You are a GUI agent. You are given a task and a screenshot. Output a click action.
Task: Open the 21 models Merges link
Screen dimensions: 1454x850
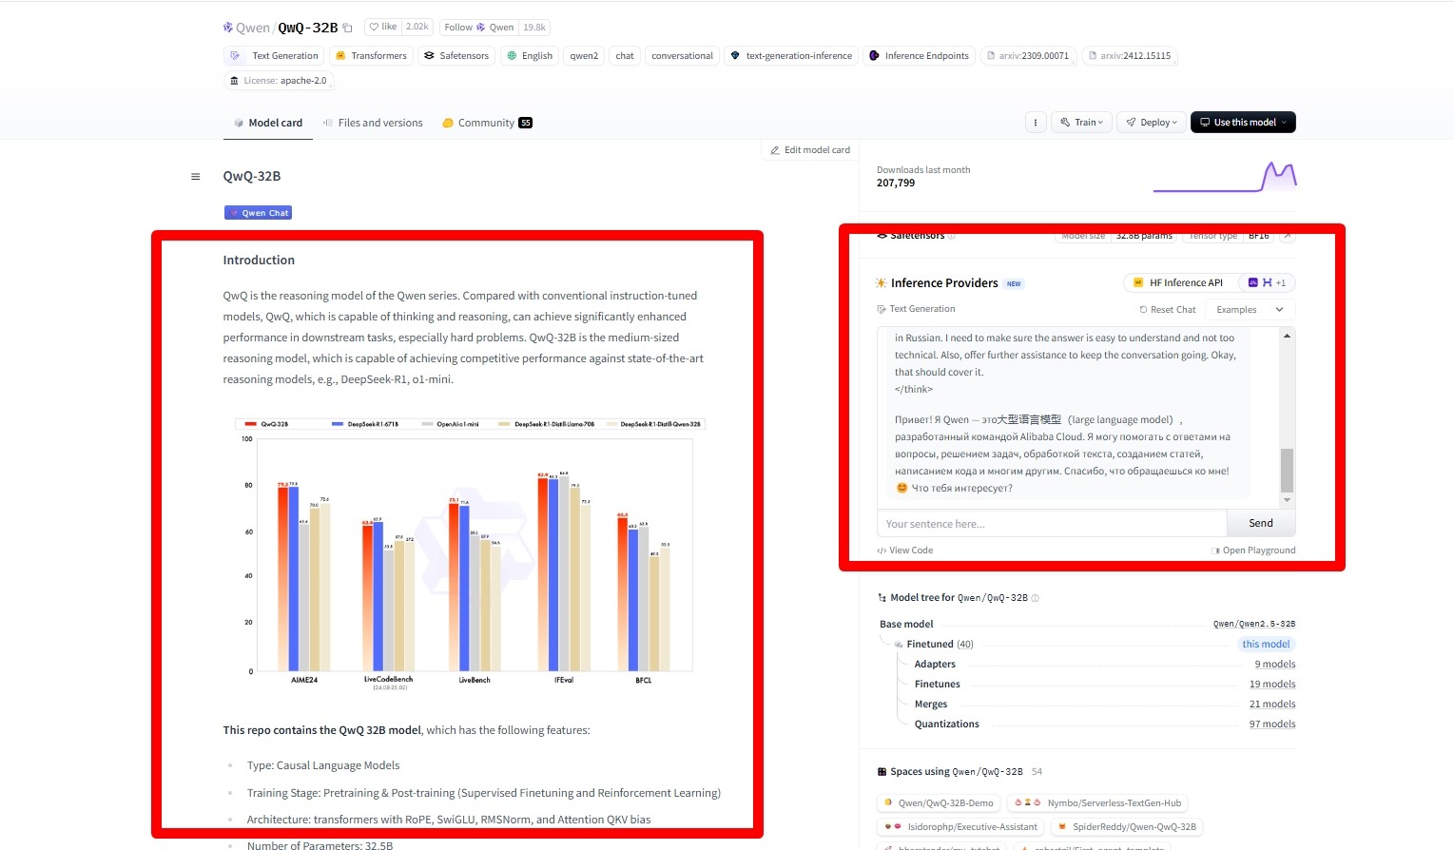(x=1272, y=705)
